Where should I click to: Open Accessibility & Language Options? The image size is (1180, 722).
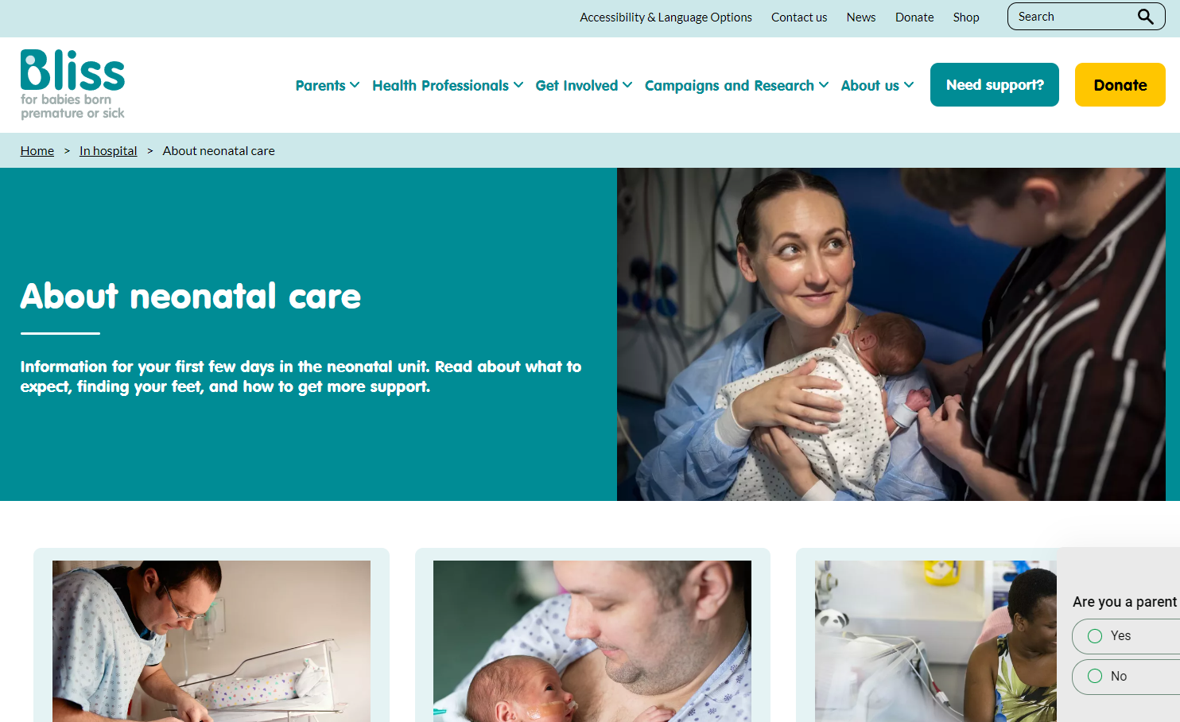pos(666,17)
